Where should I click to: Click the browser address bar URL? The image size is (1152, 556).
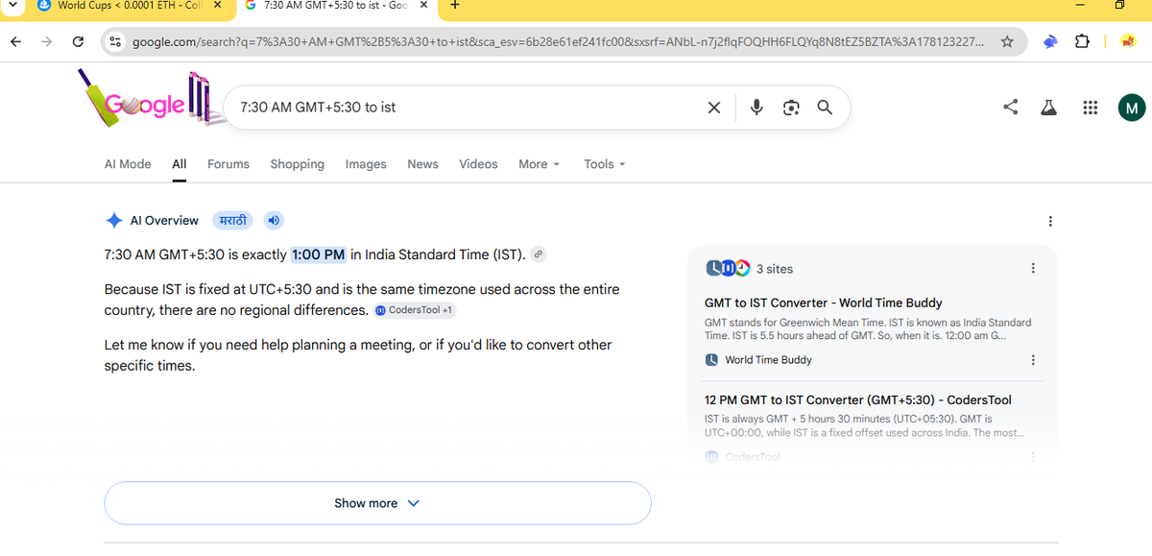click(x=557, y=42)
